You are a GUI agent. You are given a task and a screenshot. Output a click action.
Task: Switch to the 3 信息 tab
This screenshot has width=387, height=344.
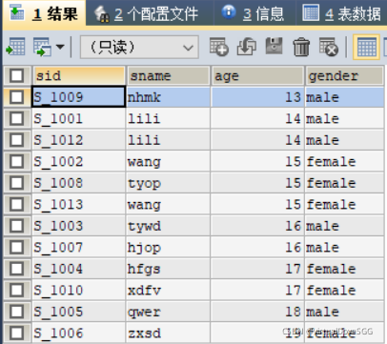255,13
